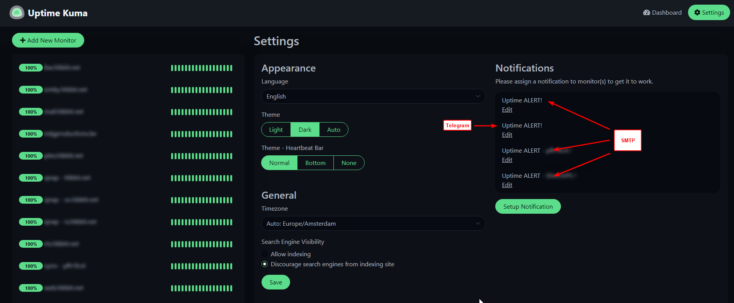Click the Add New Monitor button
This screenshot has height=303, width=734.
tap(48, 40)
